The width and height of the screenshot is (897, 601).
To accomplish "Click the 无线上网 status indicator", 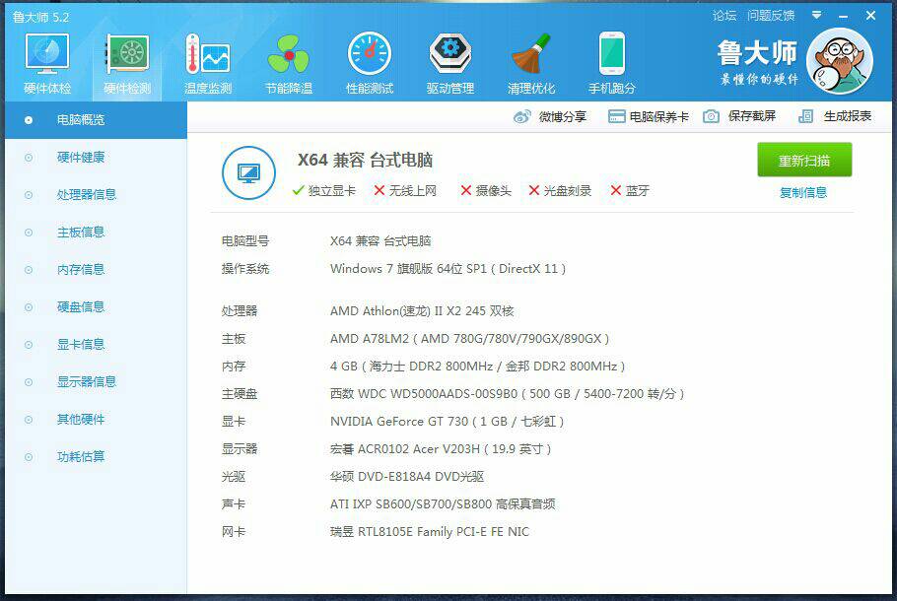I will point(405,190).
